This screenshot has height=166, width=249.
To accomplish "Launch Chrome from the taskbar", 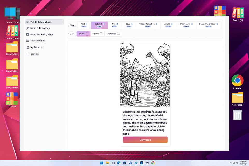I will point(153,163).
